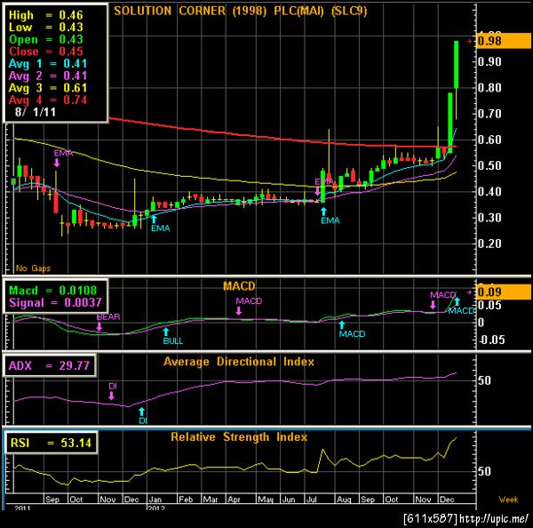Click the Jan month label on time axis
This screenshot has height=528, width=533.
(x=155, y=500)
